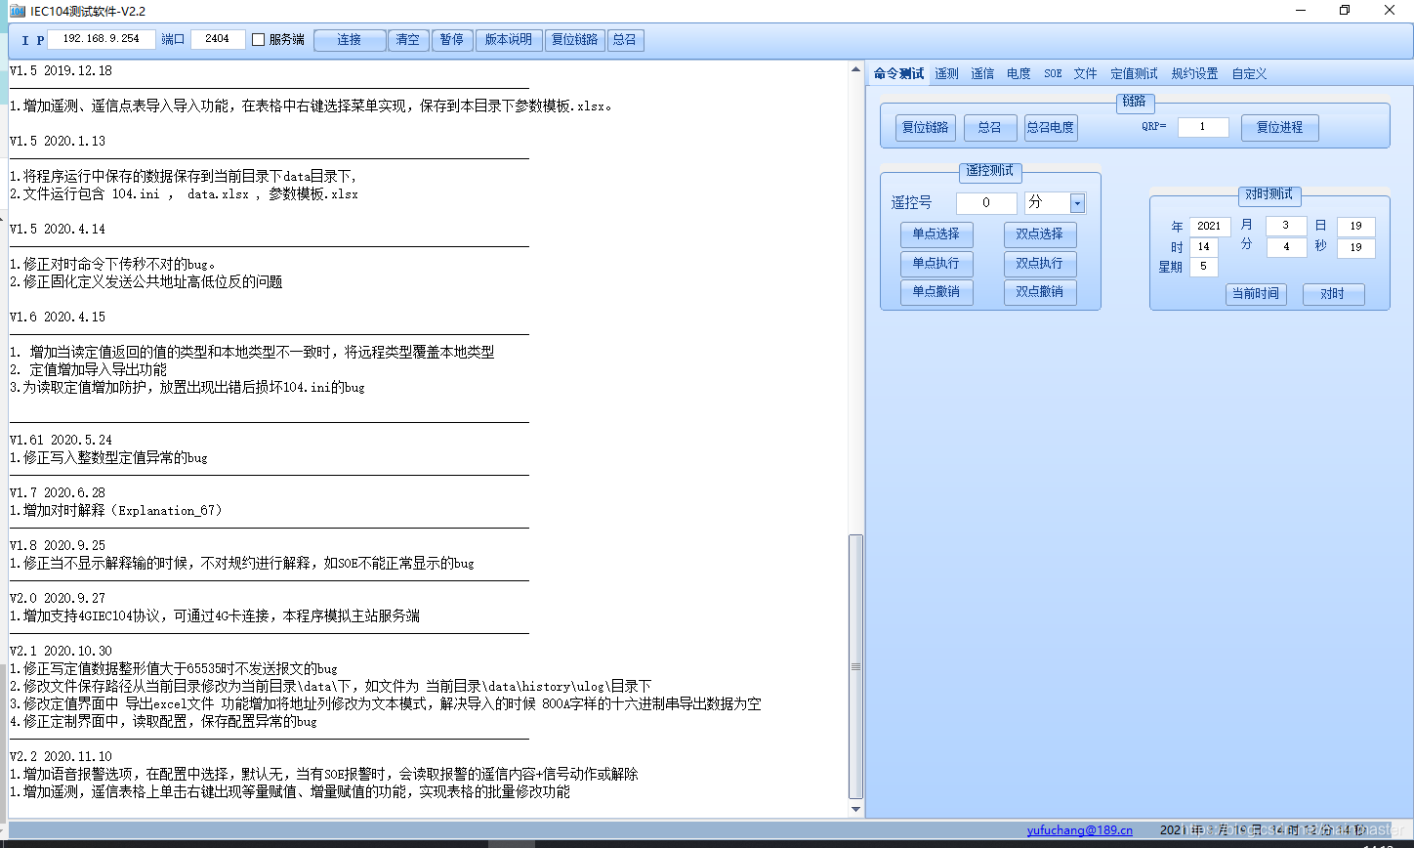1414x848 pixels.
Task: Click the 总召电度 button
Action: (x=1051, y=127)
